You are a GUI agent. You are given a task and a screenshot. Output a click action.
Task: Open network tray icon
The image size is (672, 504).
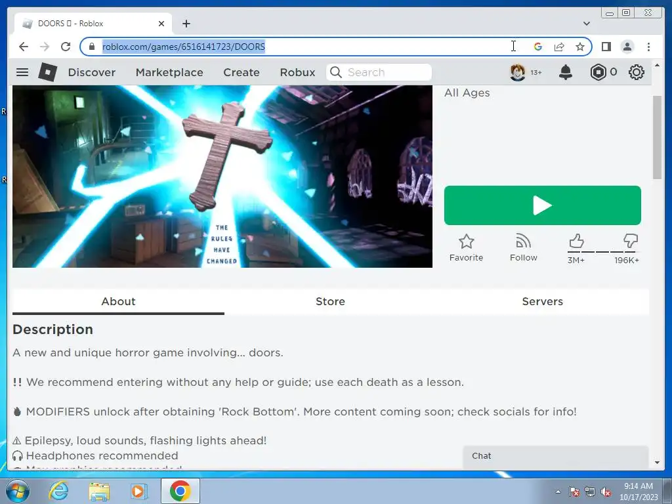pyautogui.click(x=590, y=492)
